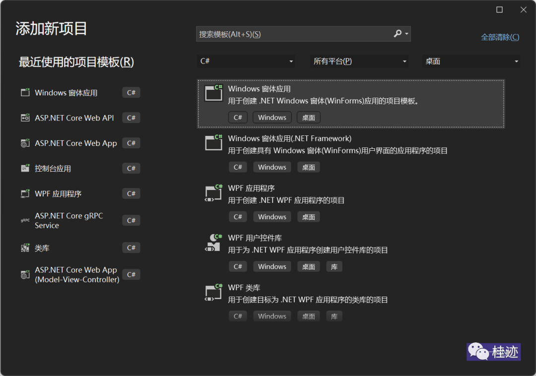
Task: Click the Model-View-Controller template icon
Action: pos(25,274)
